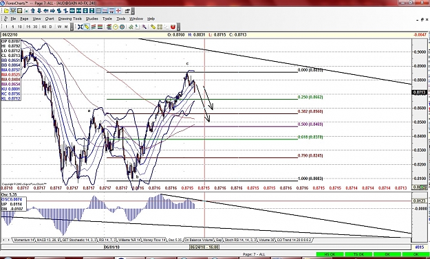This screenshot has height=259, width=430.
Task: Click the OSC 0.0074 oscillator value
Action: point(12,200)
